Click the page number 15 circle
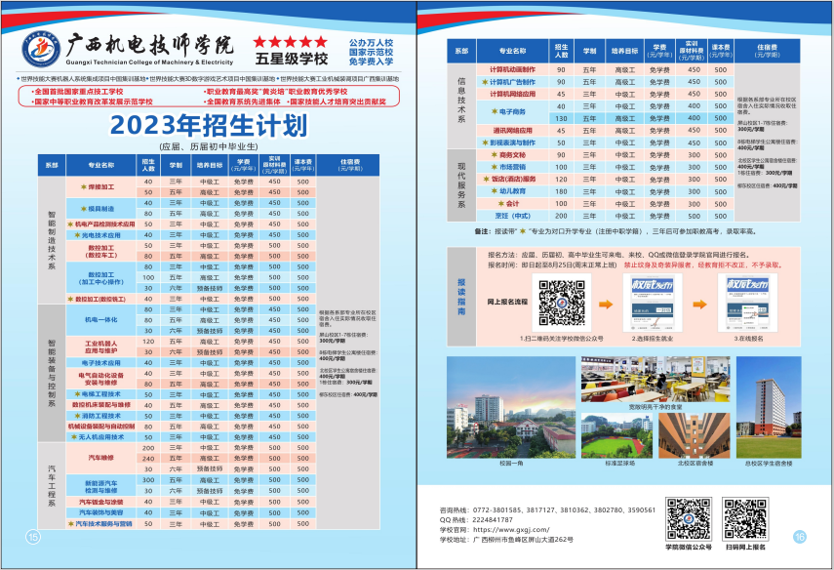Image resolution: width=834 pixels, height=570 pixels. [33, 537]
